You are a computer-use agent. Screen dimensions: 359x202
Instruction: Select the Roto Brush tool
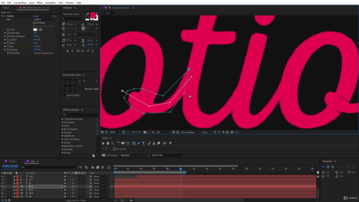pyautogui.click(x=164, y=144)
